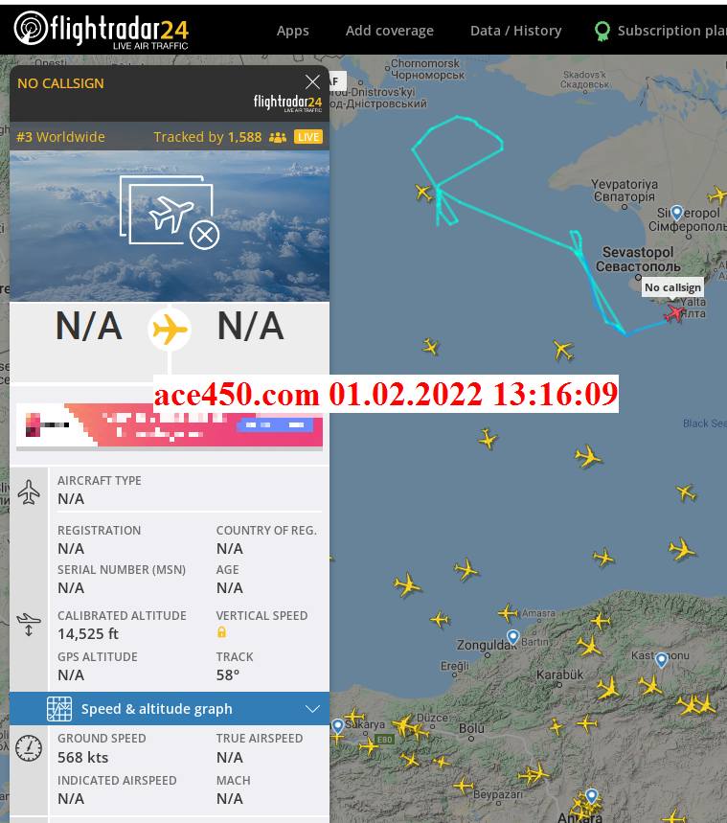The width and height of the screenshot is (727, 823).
Task: Close the No Callsign flight panel
Action: [x=312, y=81]
